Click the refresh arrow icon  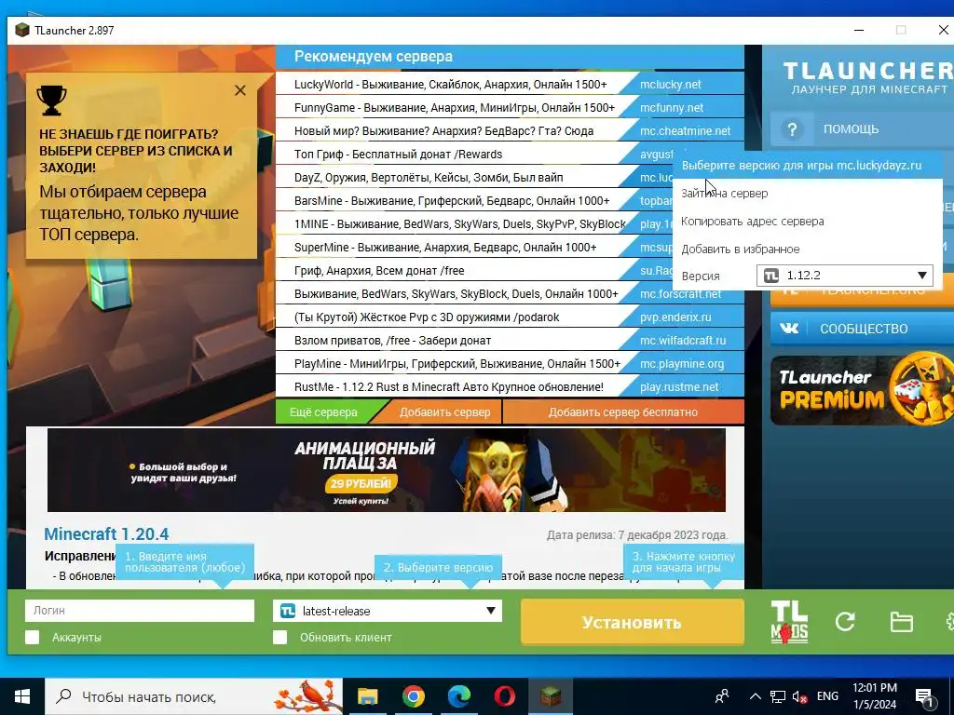click(x=845, y=621)
